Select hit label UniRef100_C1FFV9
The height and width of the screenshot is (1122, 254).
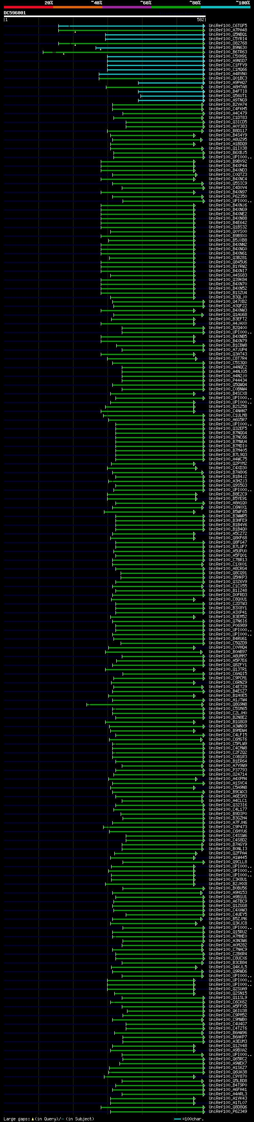click(x=227, y=65)
